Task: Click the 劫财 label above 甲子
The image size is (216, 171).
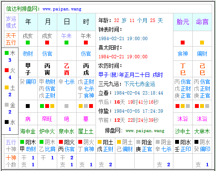Action: (x=28, y=54)
